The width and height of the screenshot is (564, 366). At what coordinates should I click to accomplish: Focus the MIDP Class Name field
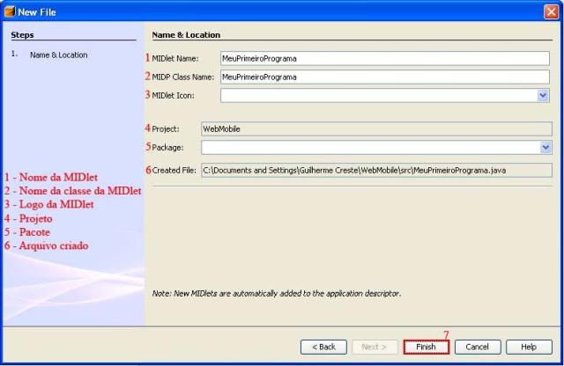(x=384, y=77)
